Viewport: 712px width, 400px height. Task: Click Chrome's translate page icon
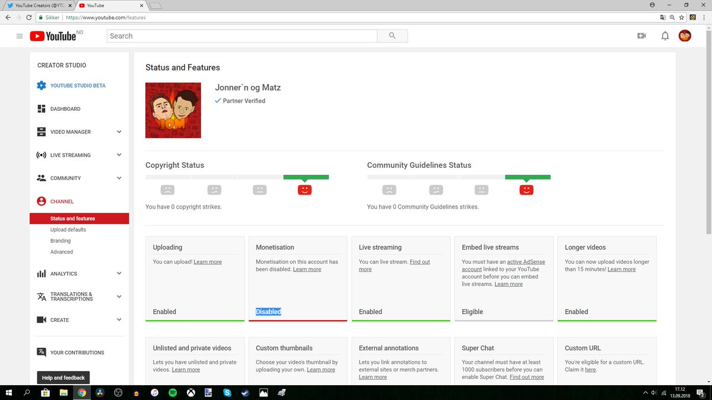point(662,17)
